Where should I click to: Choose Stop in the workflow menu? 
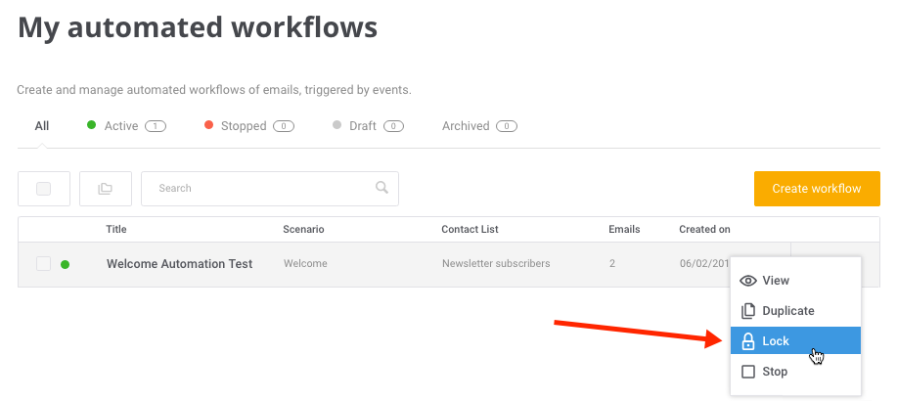(x=795, y=372)
